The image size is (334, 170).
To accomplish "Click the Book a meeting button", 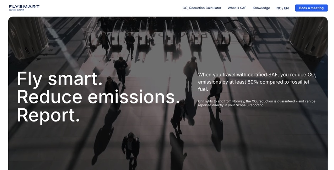I will [311, 8].
